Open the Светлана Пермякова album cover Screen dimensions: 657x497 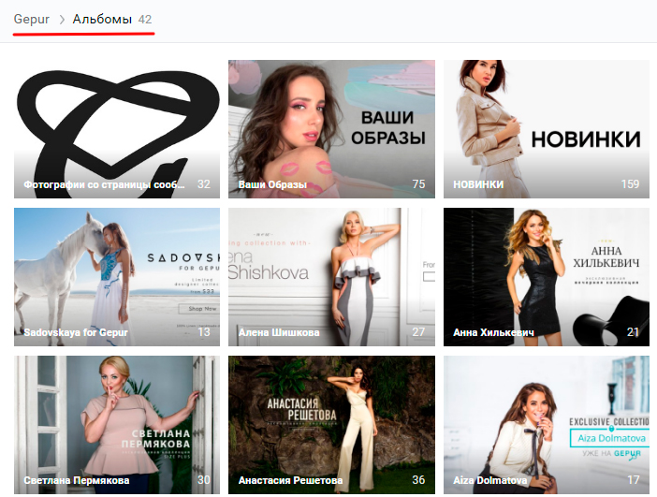click(x=117, y=425)
